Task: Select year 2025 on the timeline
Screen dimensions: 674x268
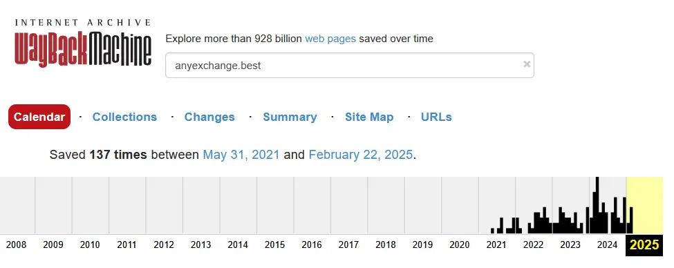Action: tap(644, 245)
